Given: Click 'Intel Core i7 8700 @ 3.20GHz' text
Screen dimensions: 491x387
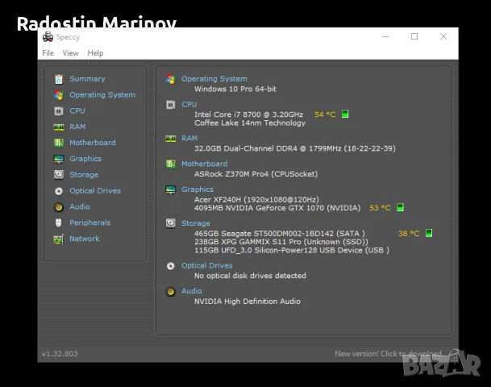Looking at the screenshot, I should click(248, 114).
